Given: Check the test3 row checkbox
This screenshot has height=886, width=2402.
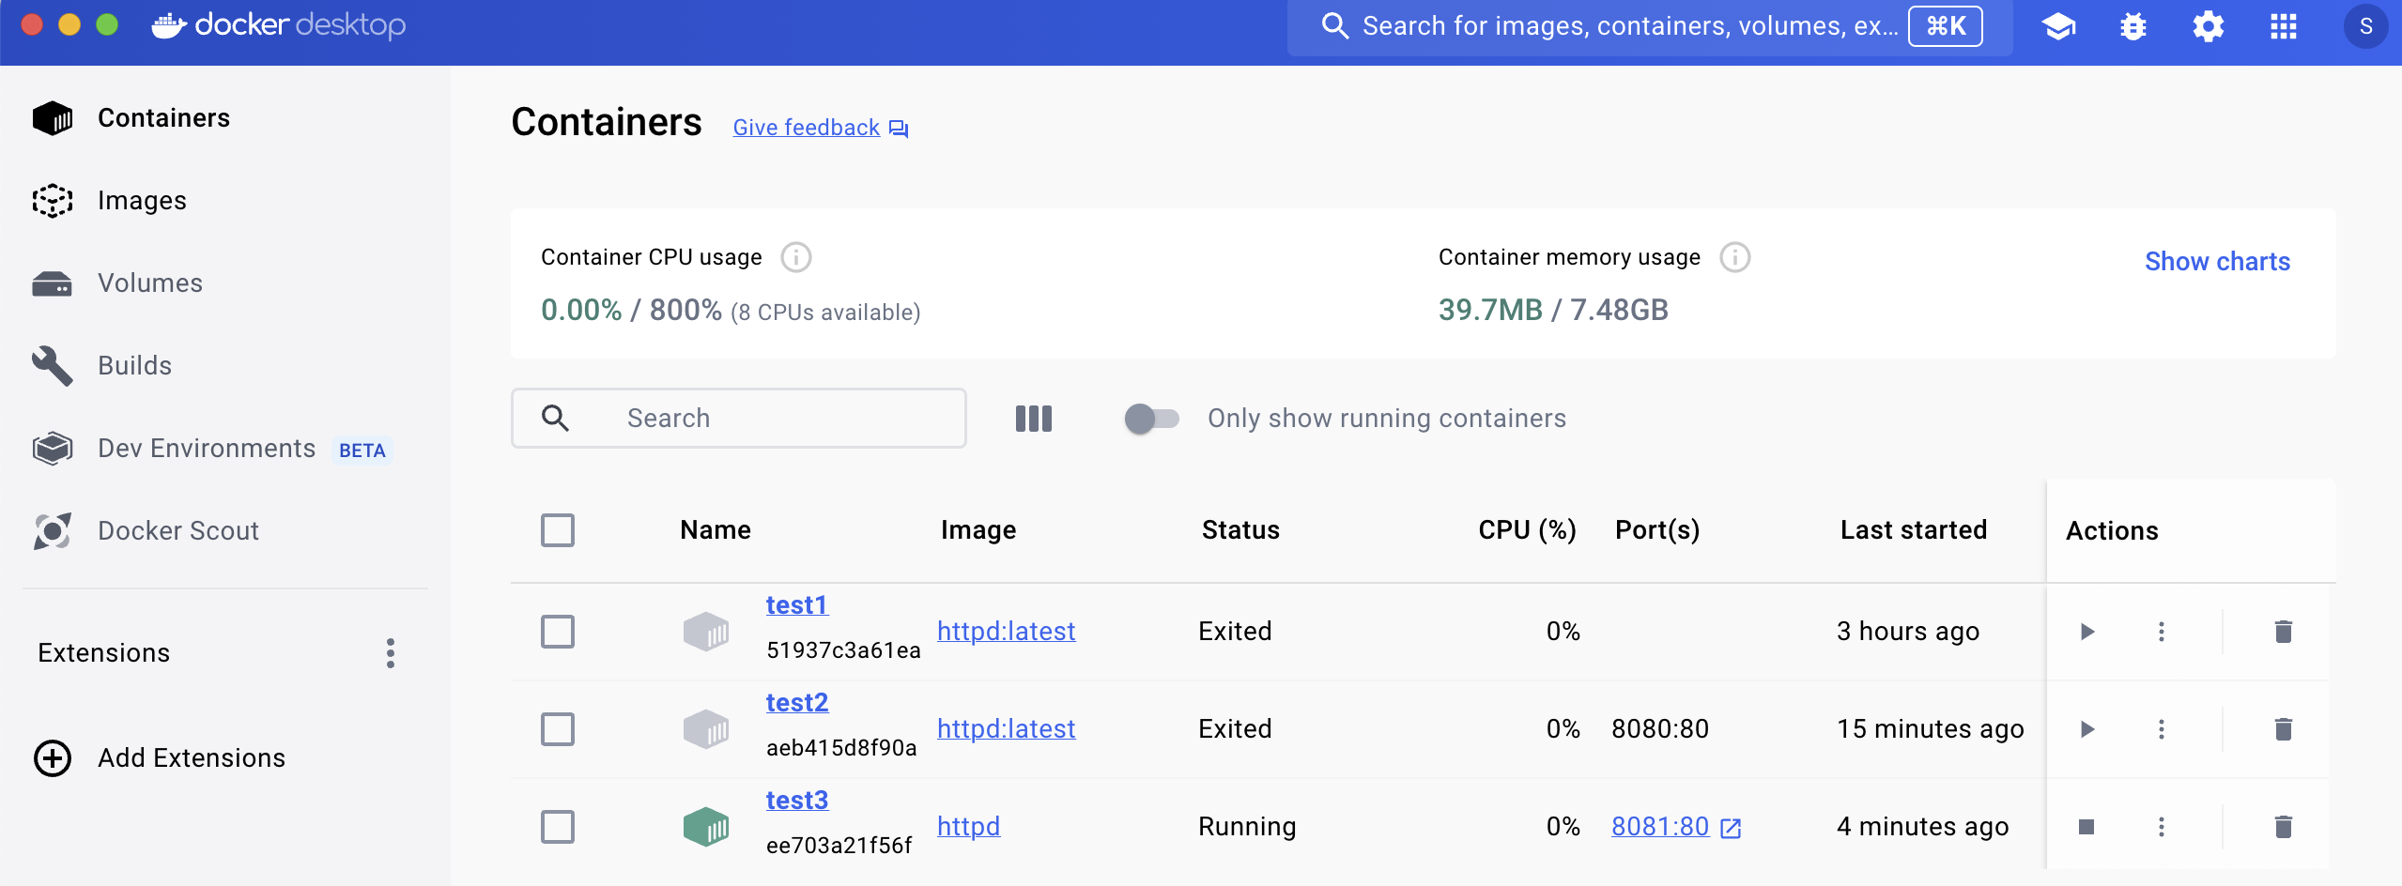Looking at the screenshot, I should (x=558, y=827).
